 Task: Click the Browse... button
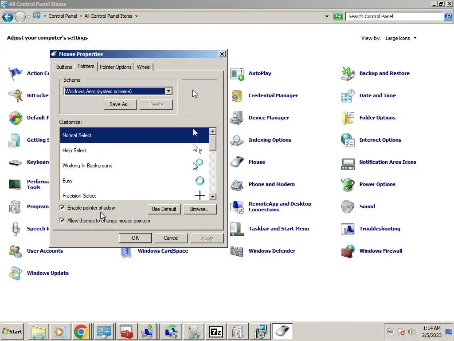pos(200,209)
